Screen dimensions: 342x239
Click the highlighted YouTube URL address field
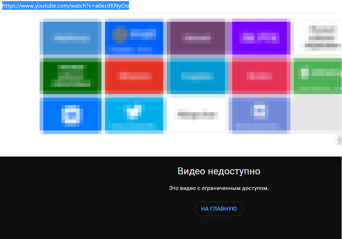point(66,6)
